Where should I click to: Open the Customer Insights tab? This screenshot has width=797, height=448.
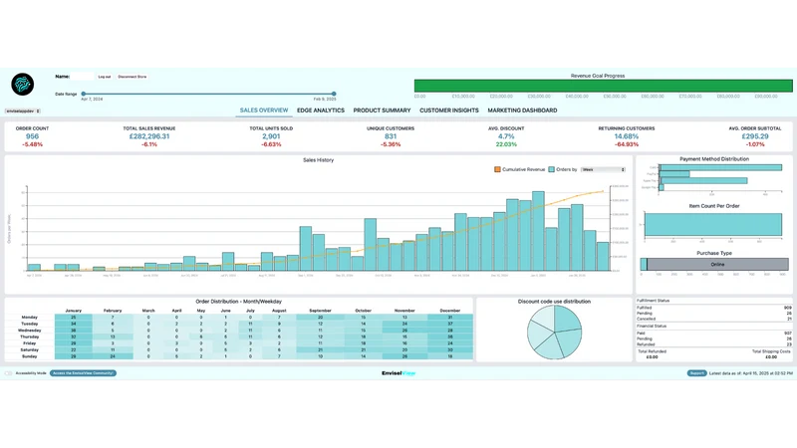(x=449, y=111)
